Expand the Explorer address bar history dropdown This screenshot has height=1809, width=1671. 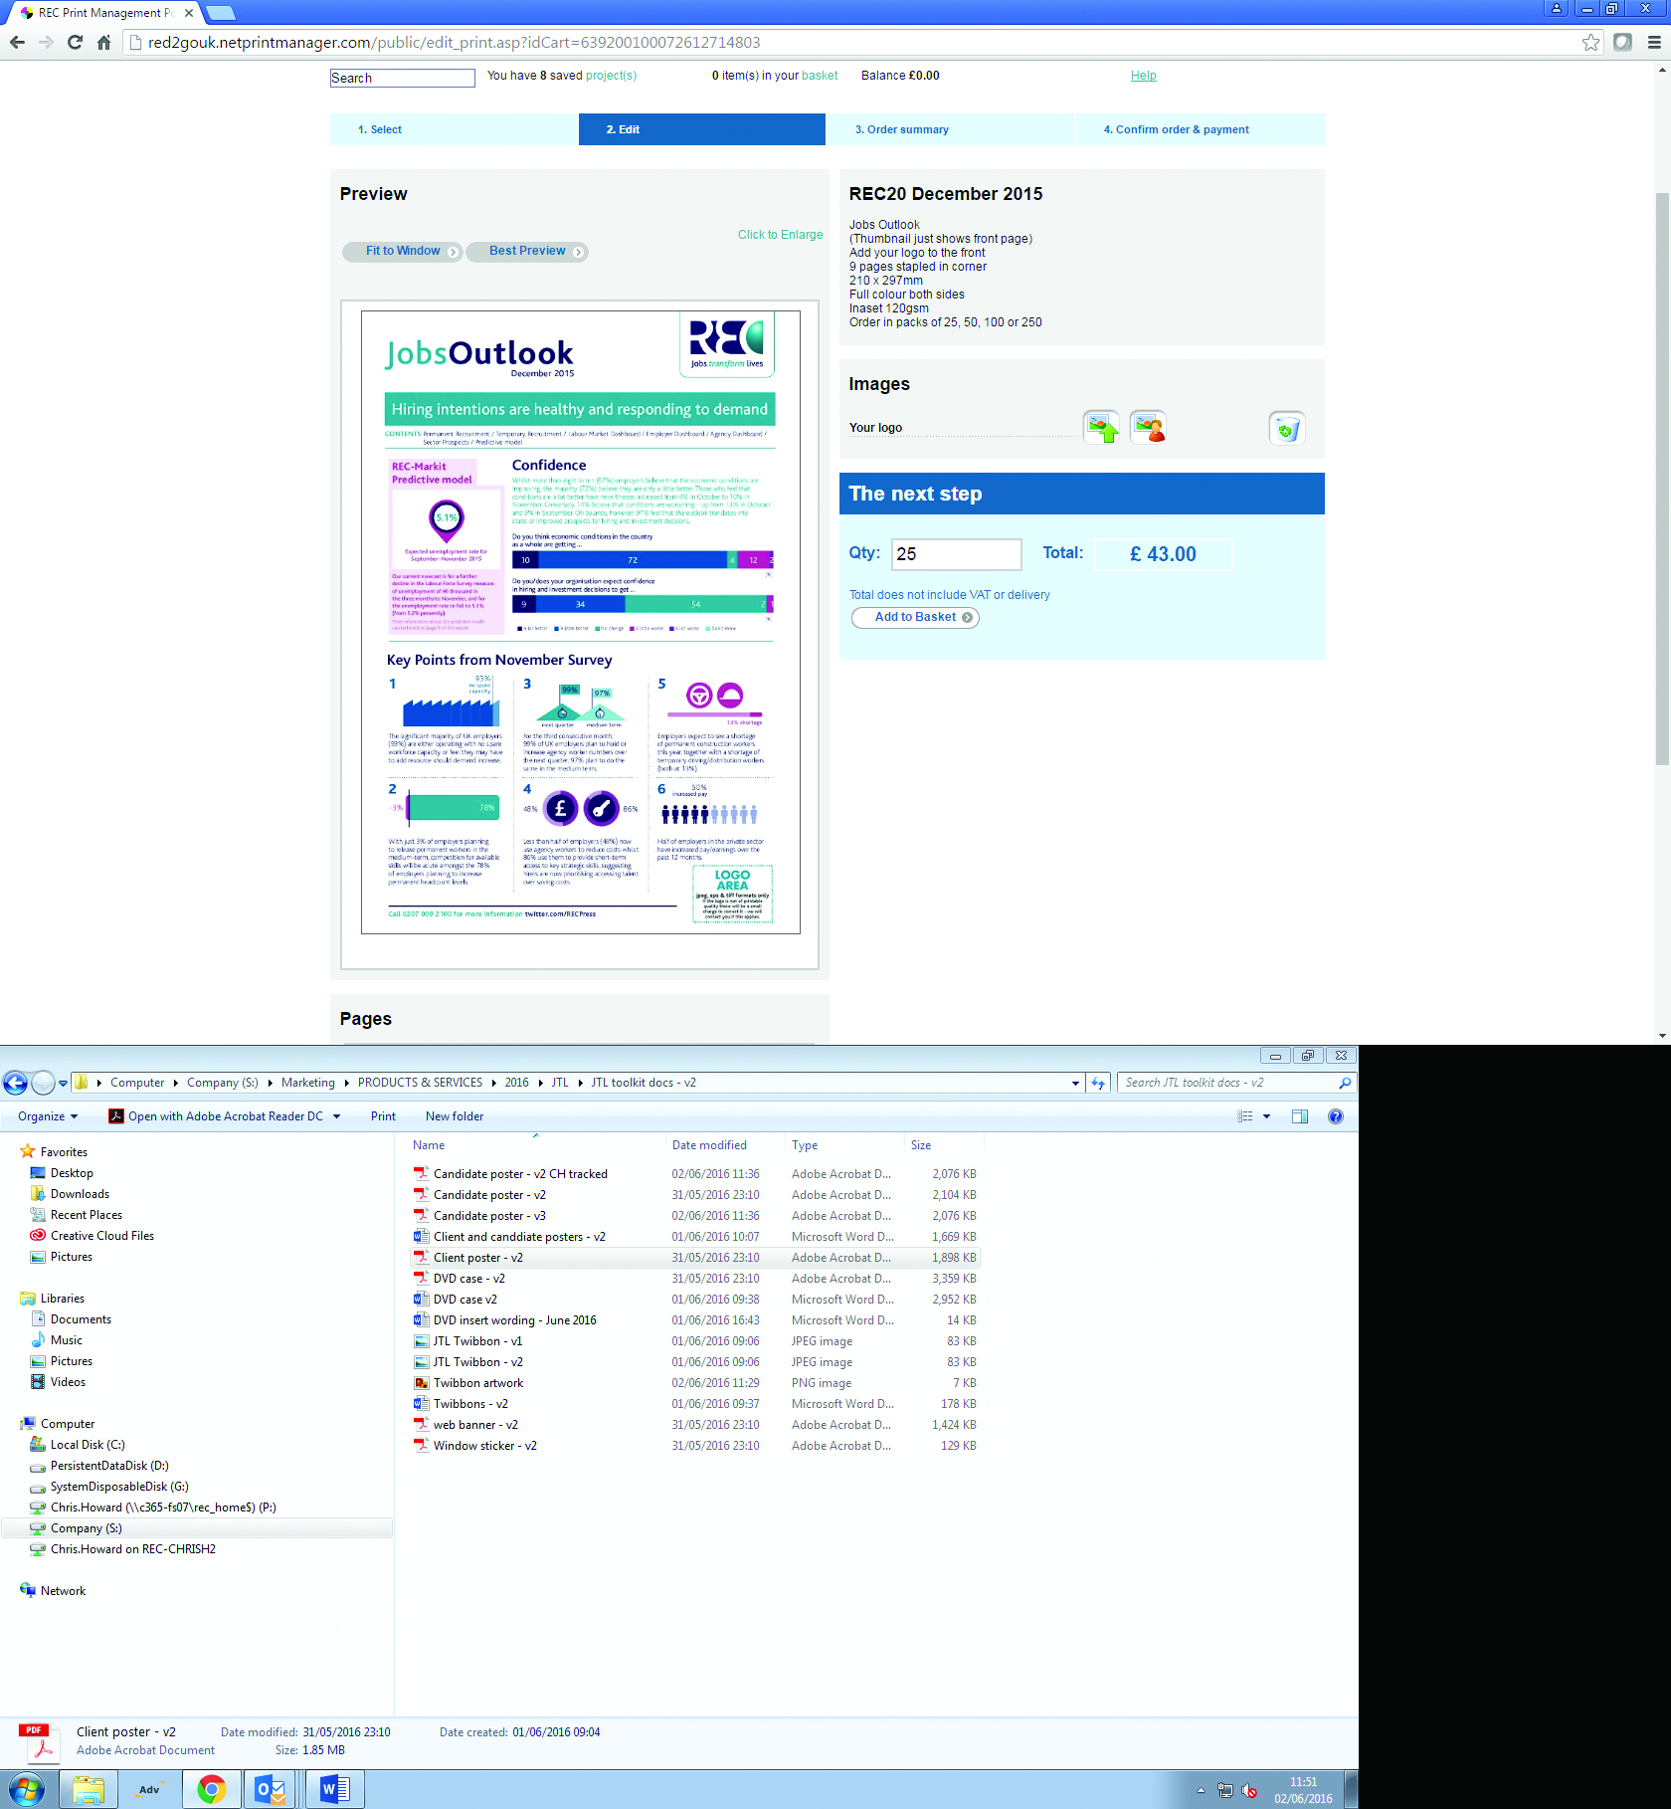click(x=1075, y=1083)
